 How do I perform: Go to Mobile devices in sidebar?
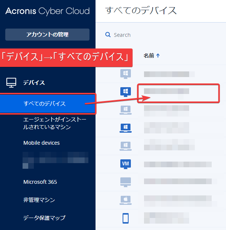41,143
